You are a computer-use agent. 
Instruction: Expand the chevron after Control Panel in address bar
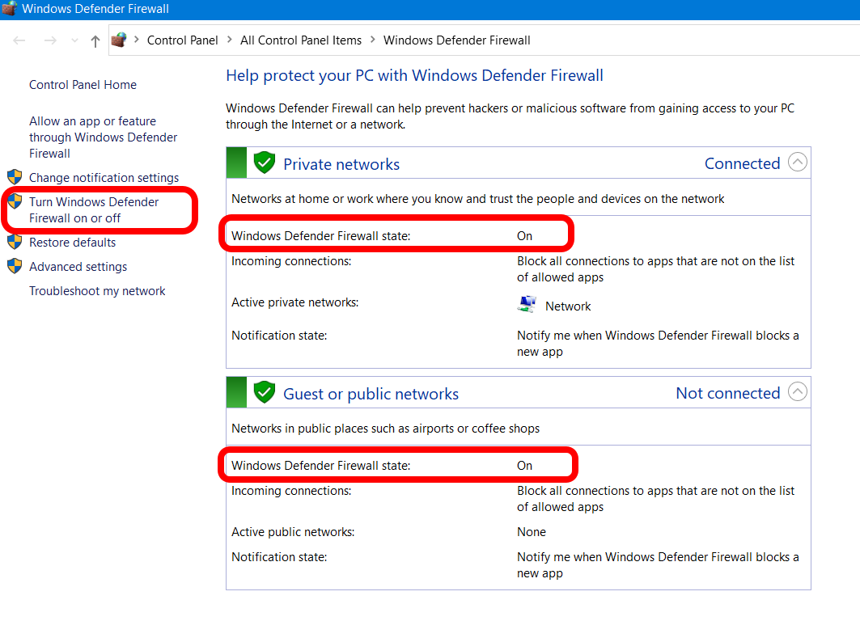[x=230, y=40]
